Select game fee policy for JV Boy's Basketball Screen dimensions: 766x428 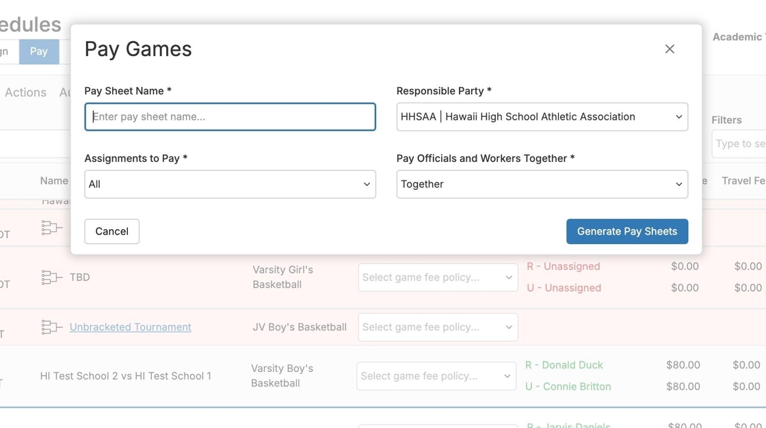[x=438, y=327]
